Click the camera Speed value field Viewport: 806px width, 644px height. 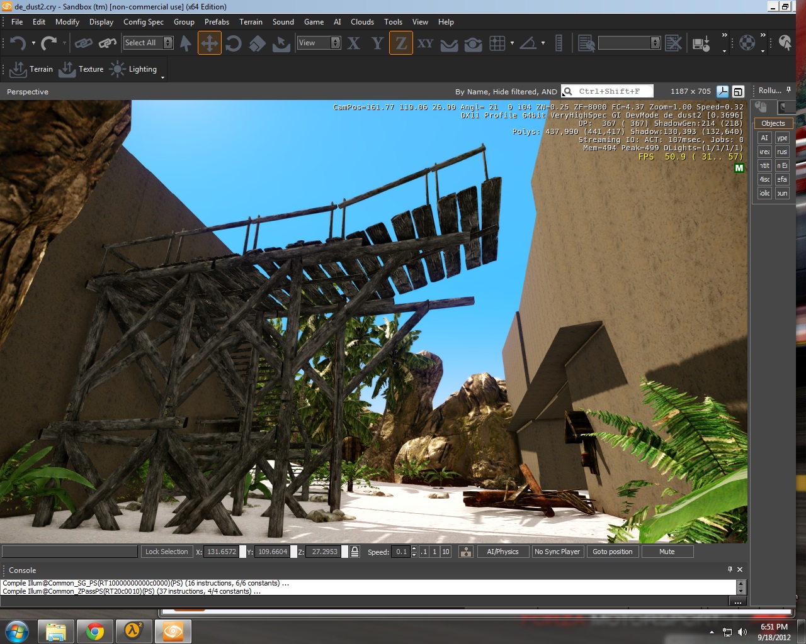401,552
